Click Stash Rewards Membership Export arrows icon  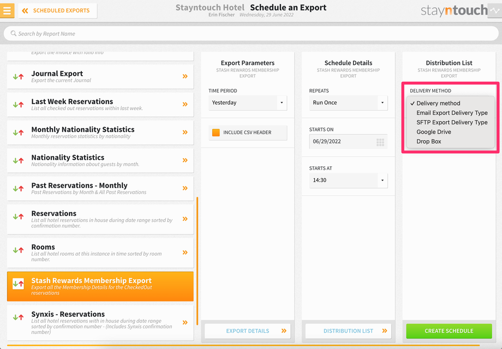click(x=18, y=284)
